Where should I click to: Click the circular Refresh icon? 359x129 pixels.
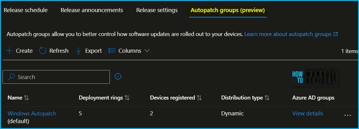point(43,51)
